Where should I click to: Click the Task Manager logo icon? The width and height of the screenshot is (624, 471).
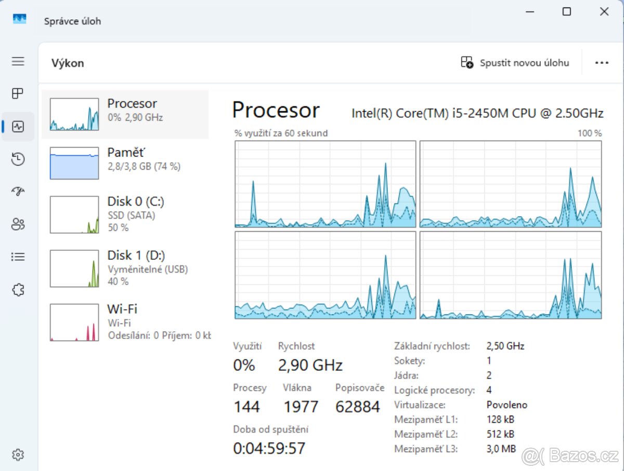pos(19,19)
